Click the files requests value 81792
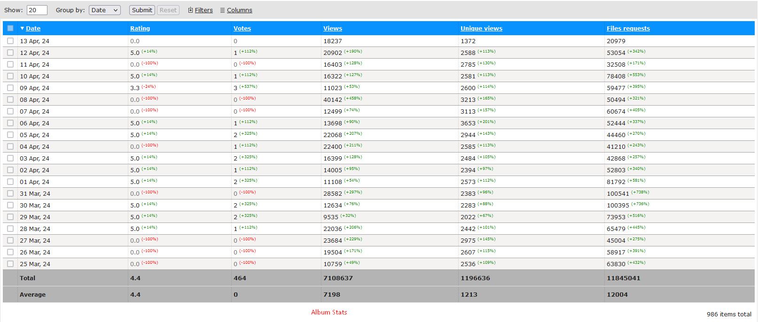 point(616,182)
